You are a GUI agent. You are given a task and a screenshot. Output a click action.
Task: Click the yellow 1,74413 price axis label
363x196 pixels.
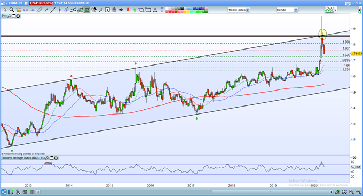pos(357,54)
